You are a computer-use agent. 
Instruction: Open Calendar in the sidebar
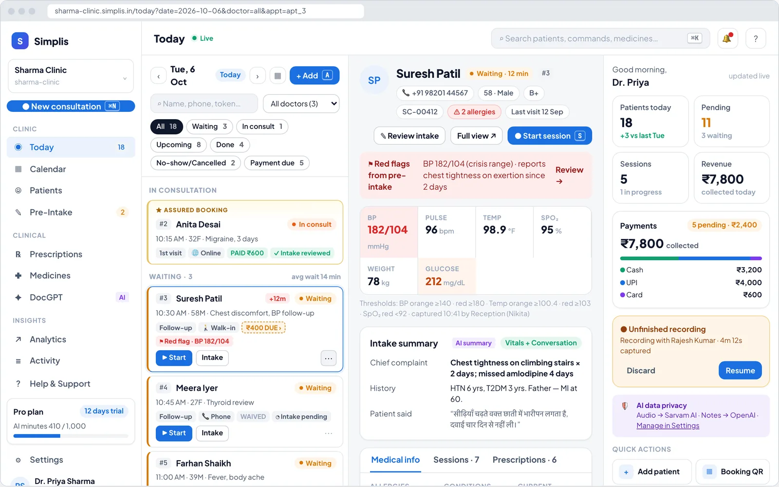(x=71, y=169)
